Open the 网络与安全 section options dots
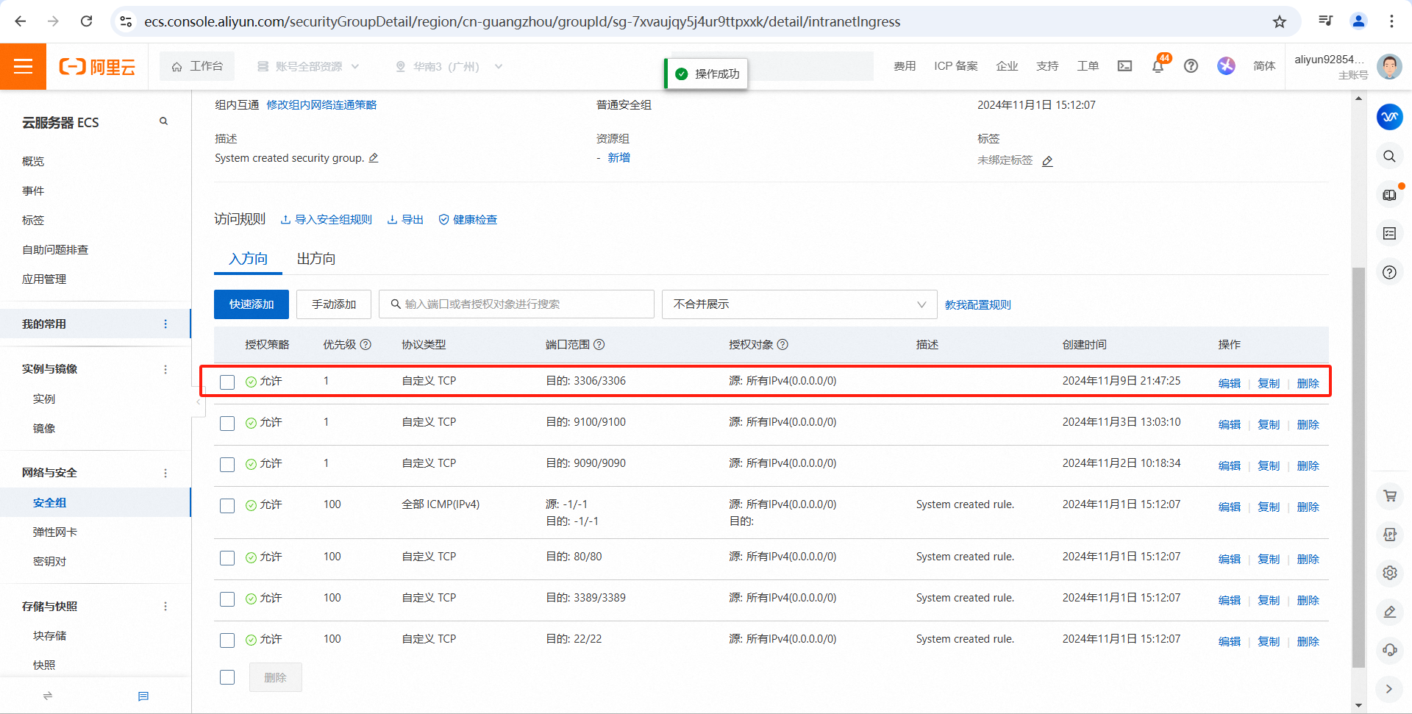 [165, 473]
